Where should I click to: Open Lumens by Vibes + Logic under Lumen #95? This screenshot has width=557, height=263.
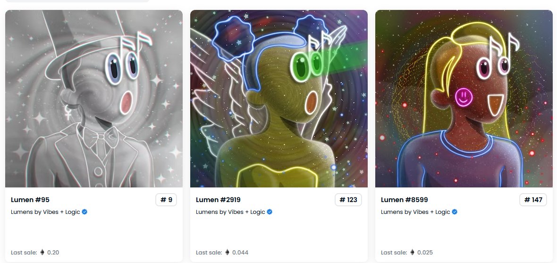(45, 212)
